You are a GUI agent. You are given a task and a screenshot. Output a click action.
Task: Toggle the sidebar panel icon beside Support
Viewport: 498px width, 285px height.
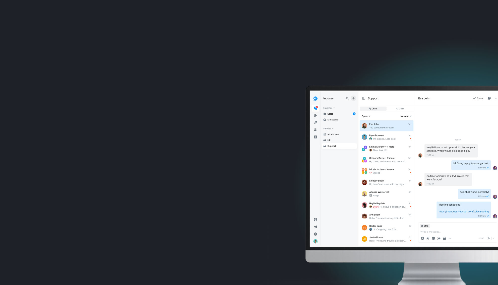coord(364,99)
